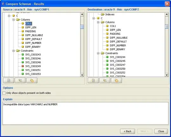171x137 pixels.
Task: Click the orange copy icon button under Destination panel
Action: tap(116, 81)
